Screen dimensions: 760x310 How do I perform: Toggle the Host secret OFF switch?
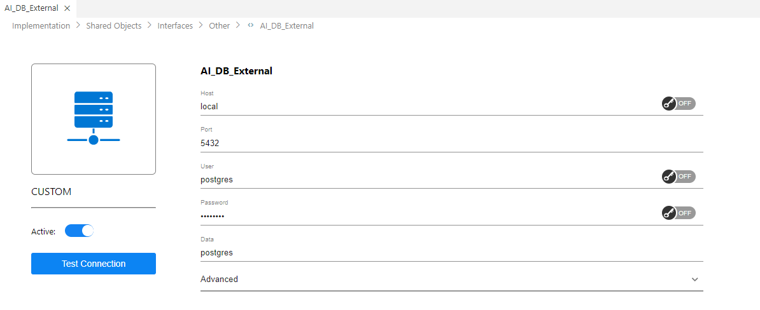(x=684, y=104)
